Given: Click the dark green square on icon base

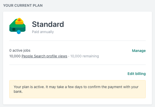Looking at the screenshot, I should click(x=14, y=29).
